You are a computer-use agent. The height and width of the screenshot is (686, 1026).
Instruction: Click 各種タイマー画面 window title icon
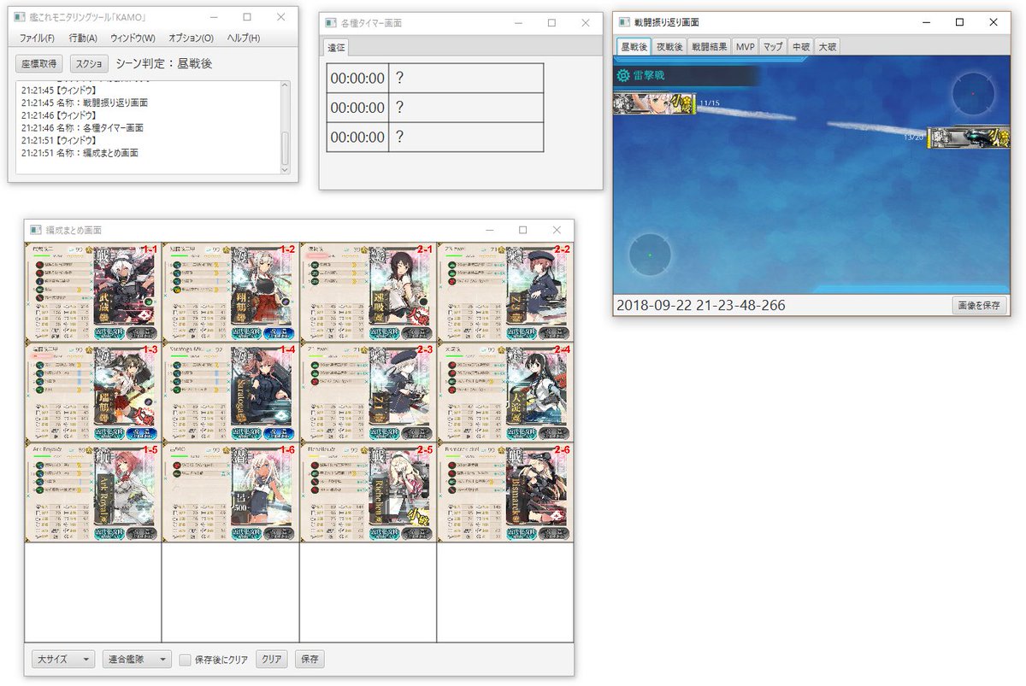click(x=330, y=23)
